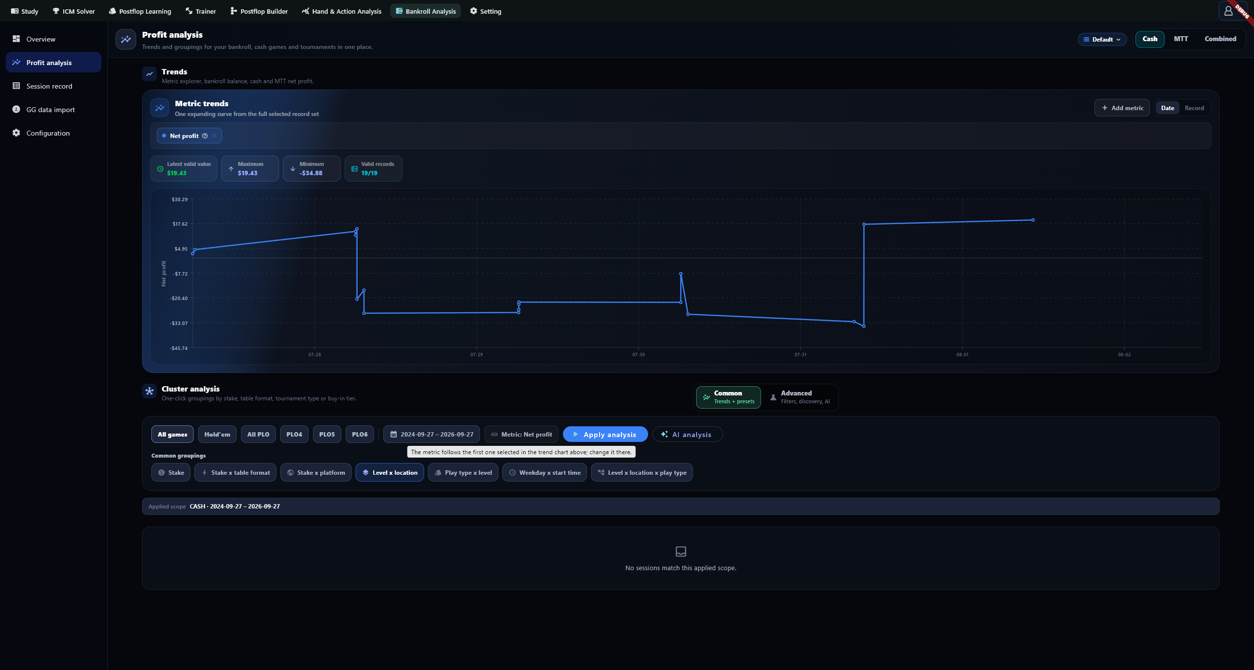Open the Study tab

click(x=24, y=11)
